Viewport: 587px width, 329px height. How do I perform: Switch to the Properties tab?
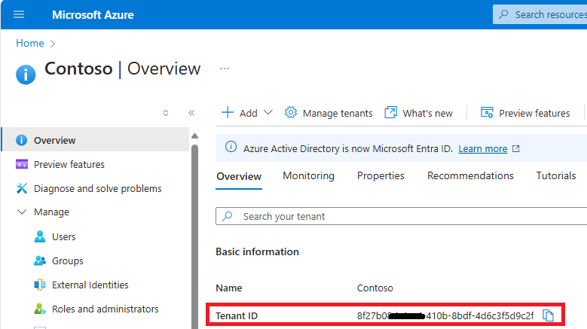[x=381, y=175]
